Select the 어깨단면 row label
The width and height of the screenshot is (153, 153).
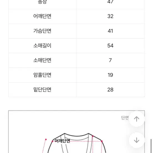[x=42, y=16]
